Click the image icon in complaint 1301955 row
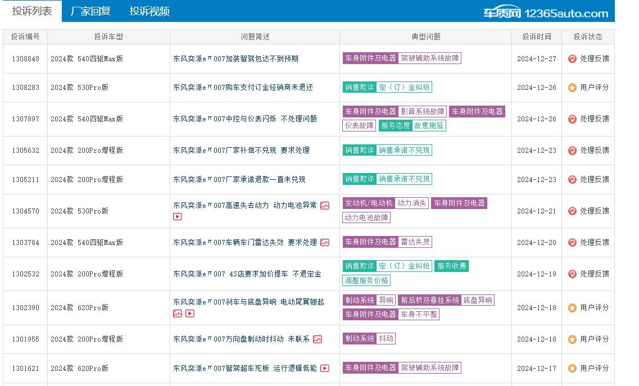639x386 pixels. [x=318, y=339]
